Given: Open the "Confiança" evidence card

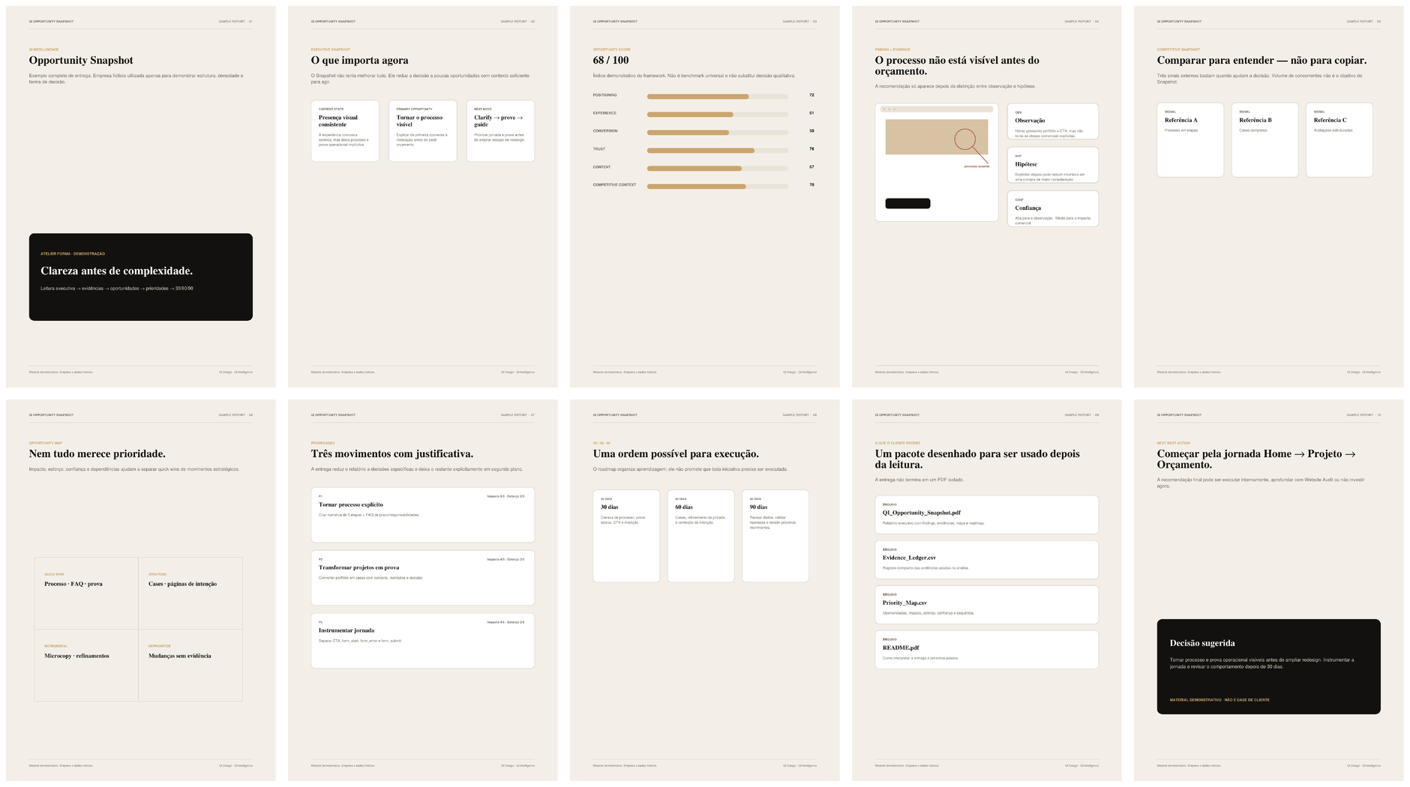Looking at the screenshot, I should [1053, 208].
